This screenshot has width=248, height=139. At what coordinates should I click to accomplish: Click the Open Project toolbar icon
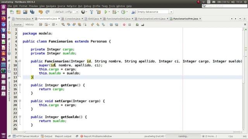[x=25, y=12]
